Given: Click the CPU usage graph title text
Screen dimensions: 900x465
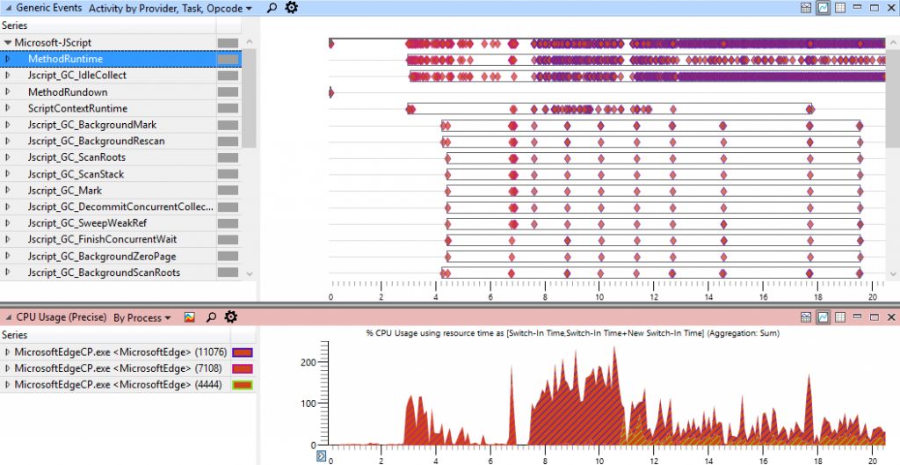Looking at the screenshot, I should point(572,333).
